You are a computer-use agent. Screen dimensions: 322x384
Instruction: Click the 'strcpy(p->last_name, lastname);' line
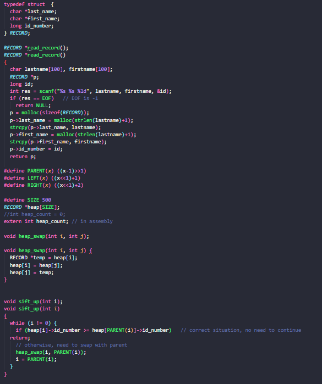pyautogui.click(x=55, y=127)
